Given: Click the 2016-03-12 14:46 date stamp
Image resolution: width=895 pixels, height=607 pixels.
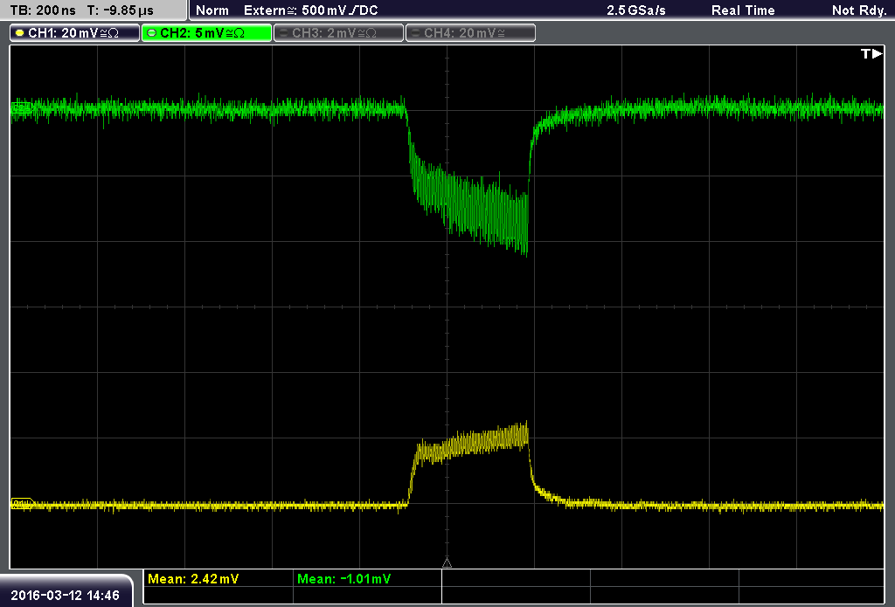Looking at the screenshot, I should pyautogui.click(x=65, y=595).
